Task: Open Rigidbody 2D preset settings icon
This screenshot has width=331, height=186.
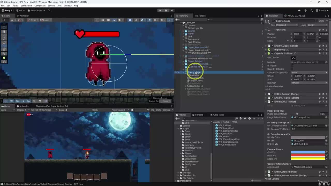Action: click(x=323, y=50)
